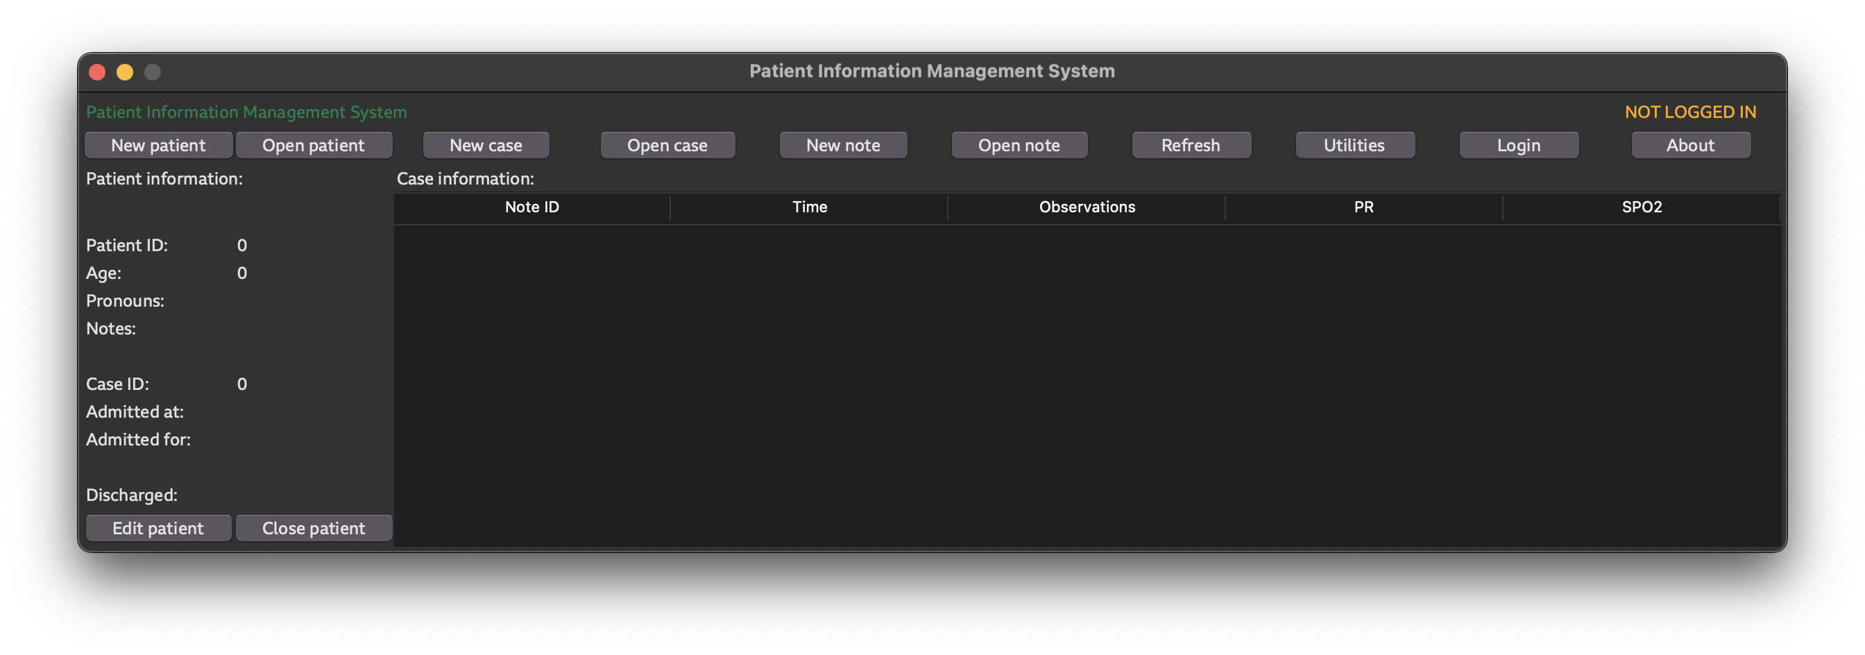Viewport: 1865px width, 655px height.
Task: Click the PR column header
Action: pyautogui.click(x=1363, y=207)
